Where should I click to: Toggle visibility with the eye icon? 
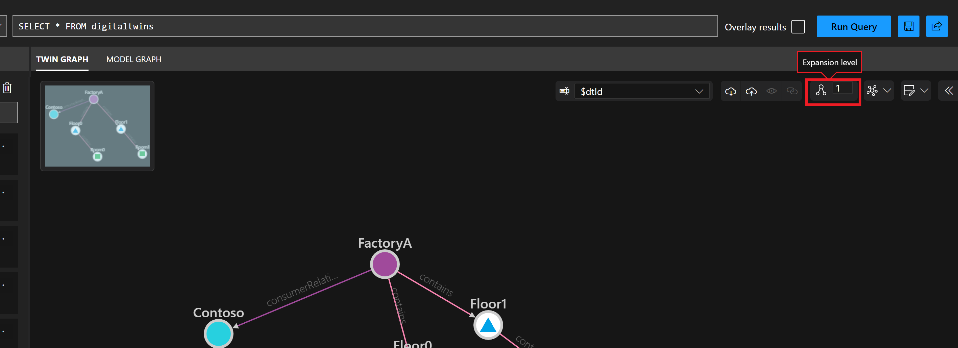click(x=771, y=91)
